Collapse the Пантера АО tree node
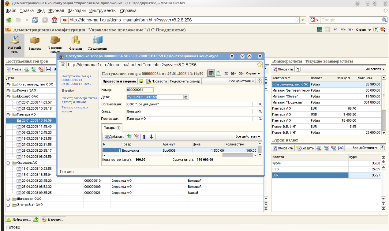Screen dimensions: 389x231 pos(8,114)
